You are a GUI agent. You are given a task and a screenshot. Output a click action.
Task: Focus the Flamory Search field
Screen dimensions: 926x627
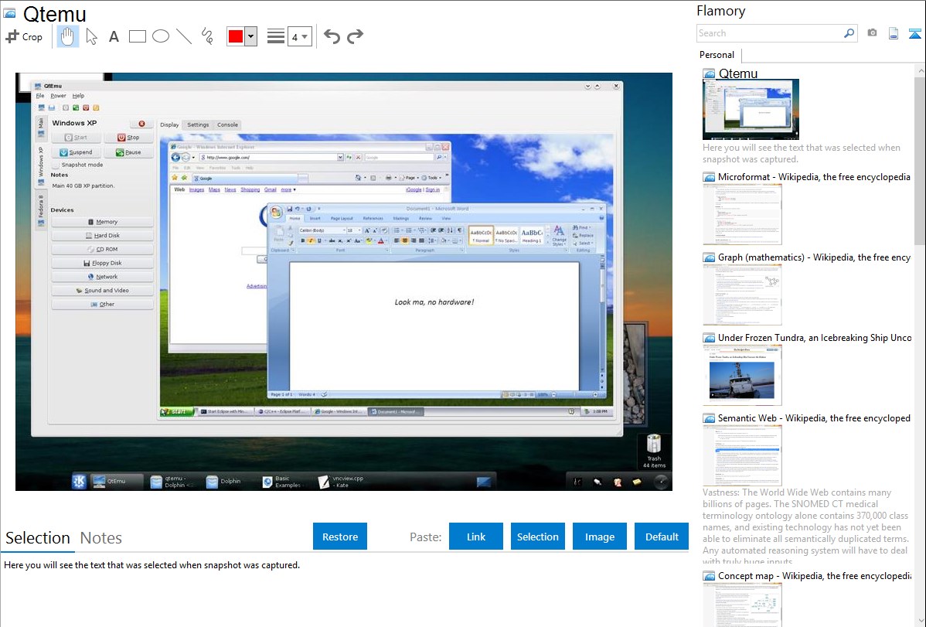point(770,33)
